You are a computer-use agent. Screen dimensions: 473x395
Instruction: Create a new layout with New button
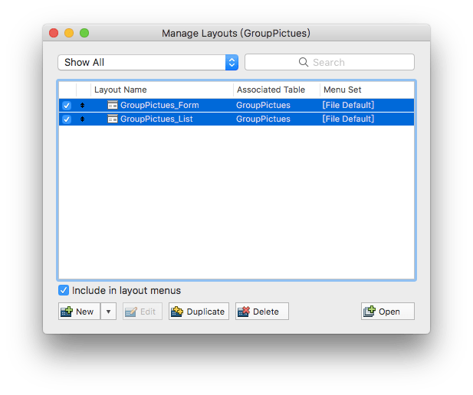coord(79,312)
